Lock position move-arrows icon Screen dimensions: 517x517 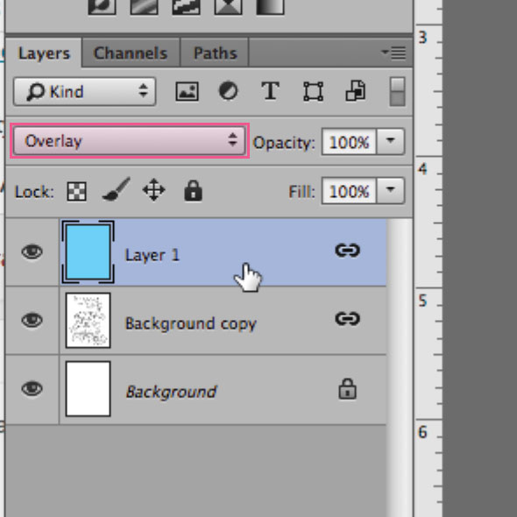coord(153,190)
